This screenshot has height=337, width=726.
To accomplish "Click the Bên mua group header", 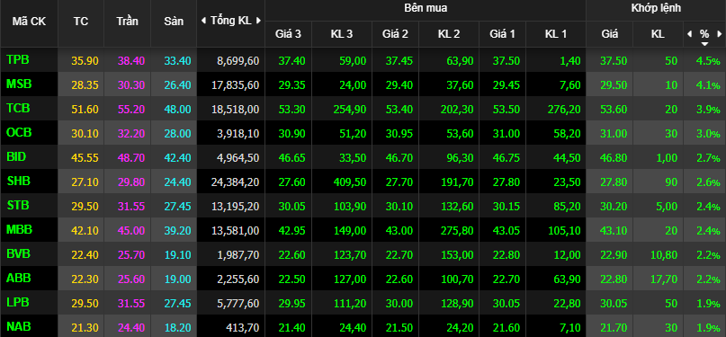I will coord(425,8).
